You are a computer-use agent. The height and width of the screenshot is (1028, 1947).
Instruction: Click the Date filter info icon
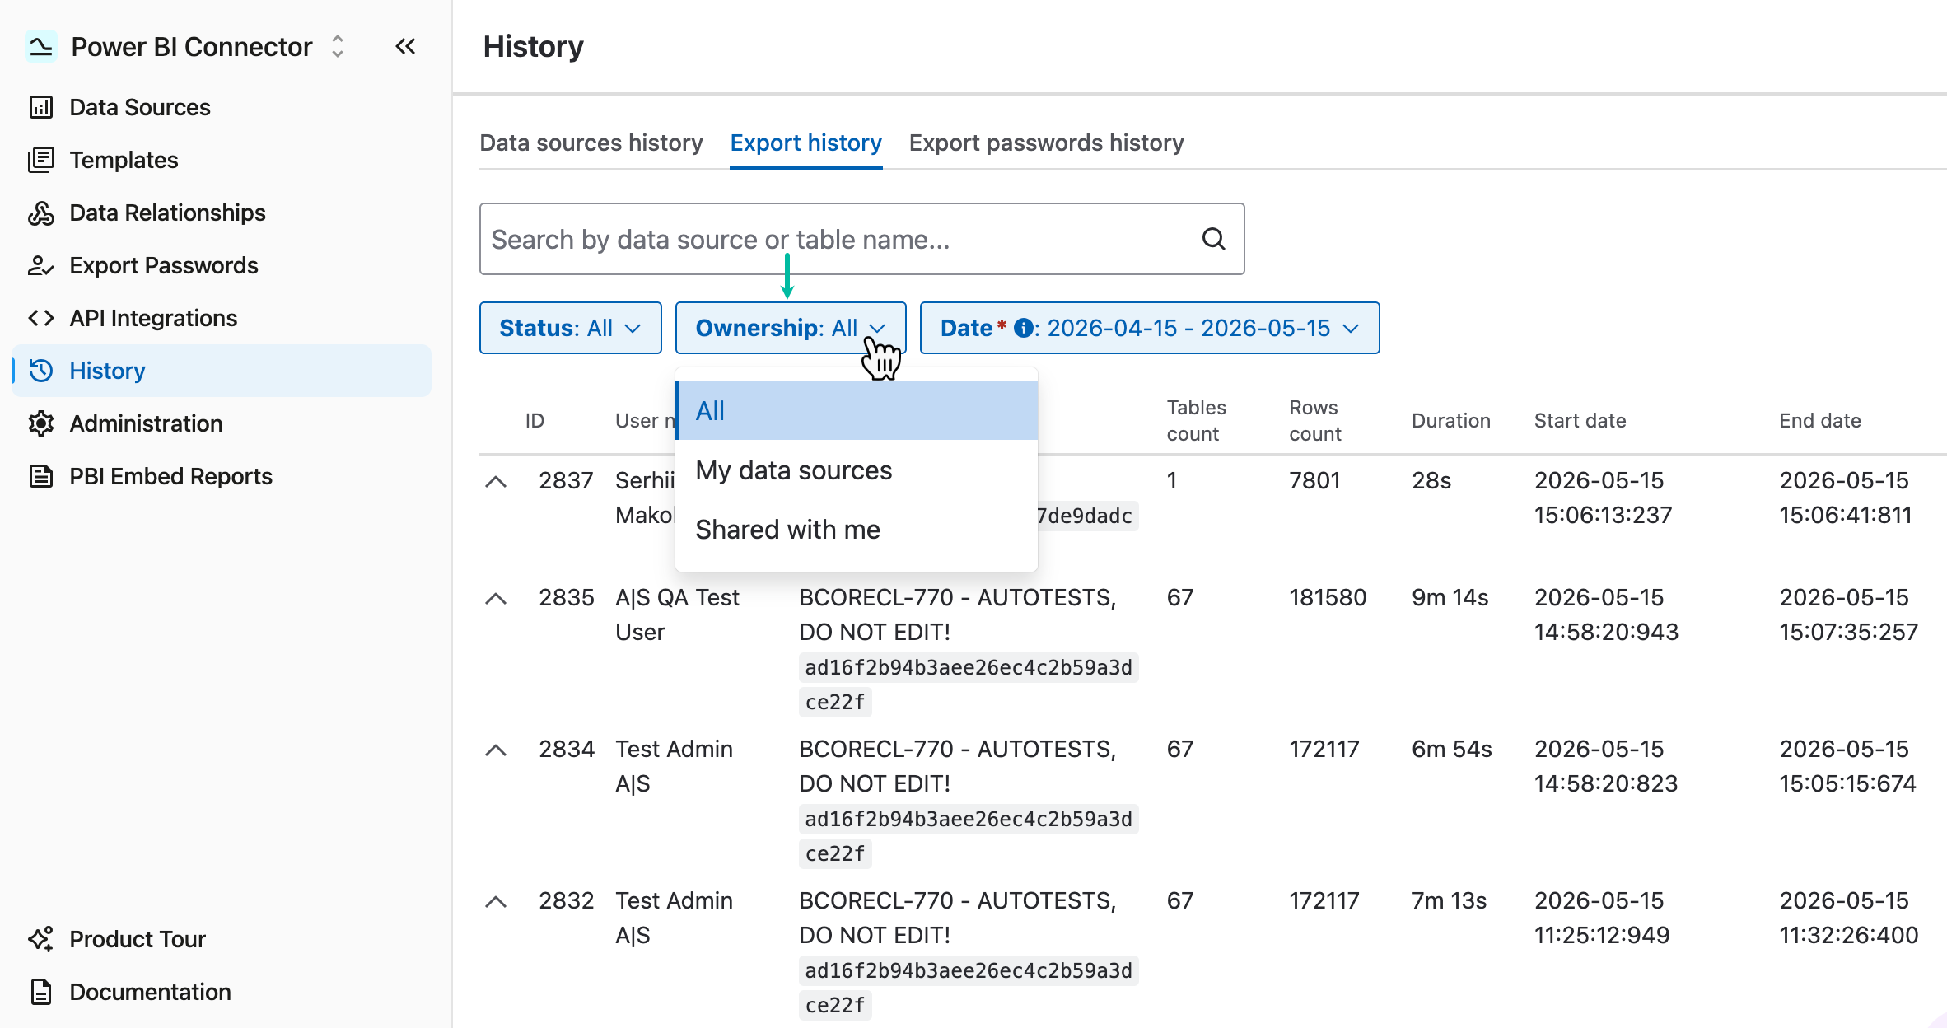(x=1023, y=328)
